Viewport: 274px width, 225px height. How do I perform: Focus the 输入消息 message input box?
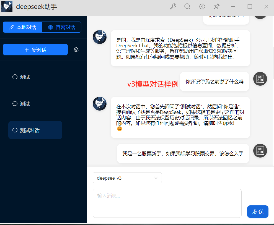coord(167,203)
